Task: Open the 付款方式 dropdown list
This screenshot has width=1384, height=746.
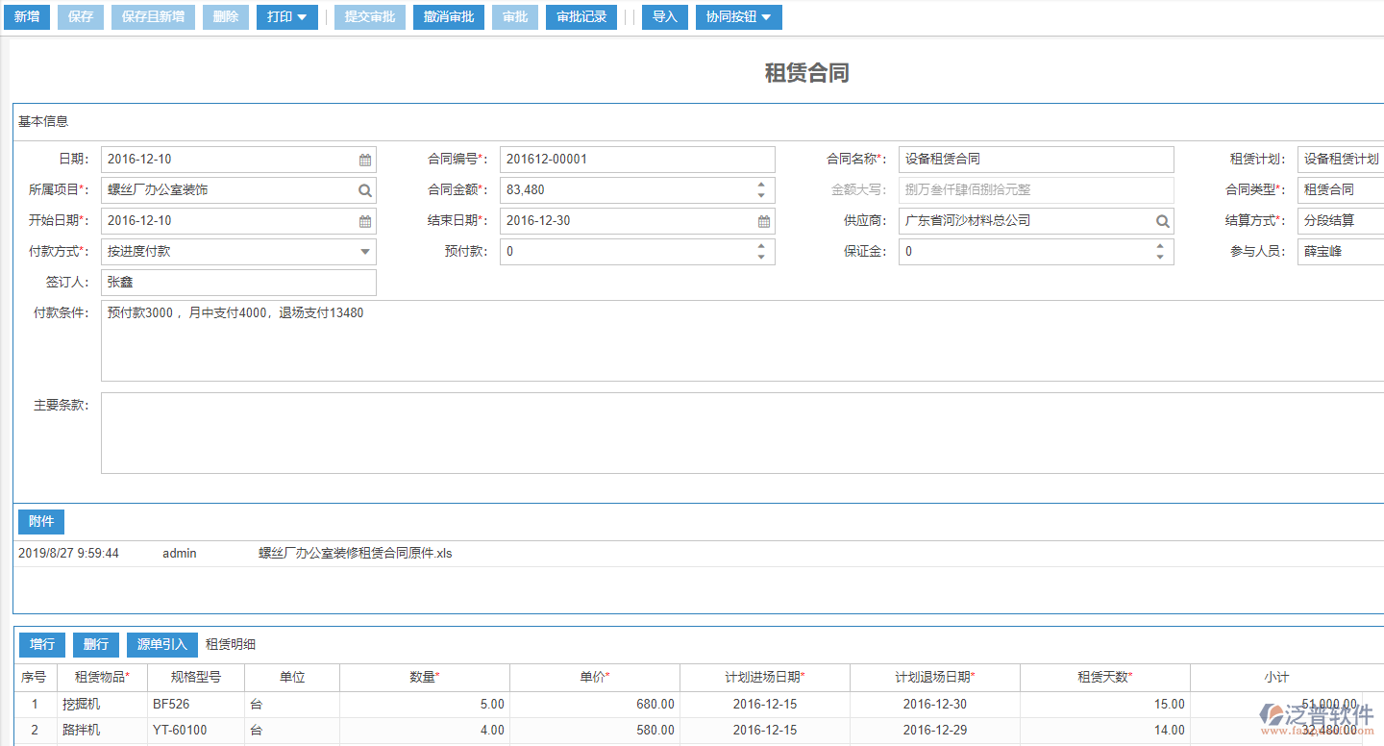Action: tap(365, 251)
